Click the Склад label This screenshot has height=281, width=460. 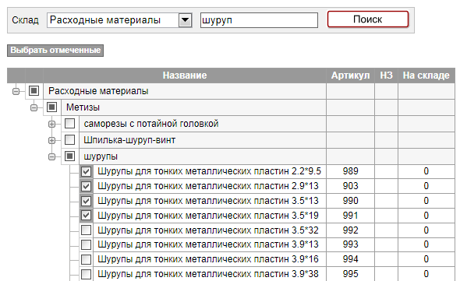click(x=25, y=20)
